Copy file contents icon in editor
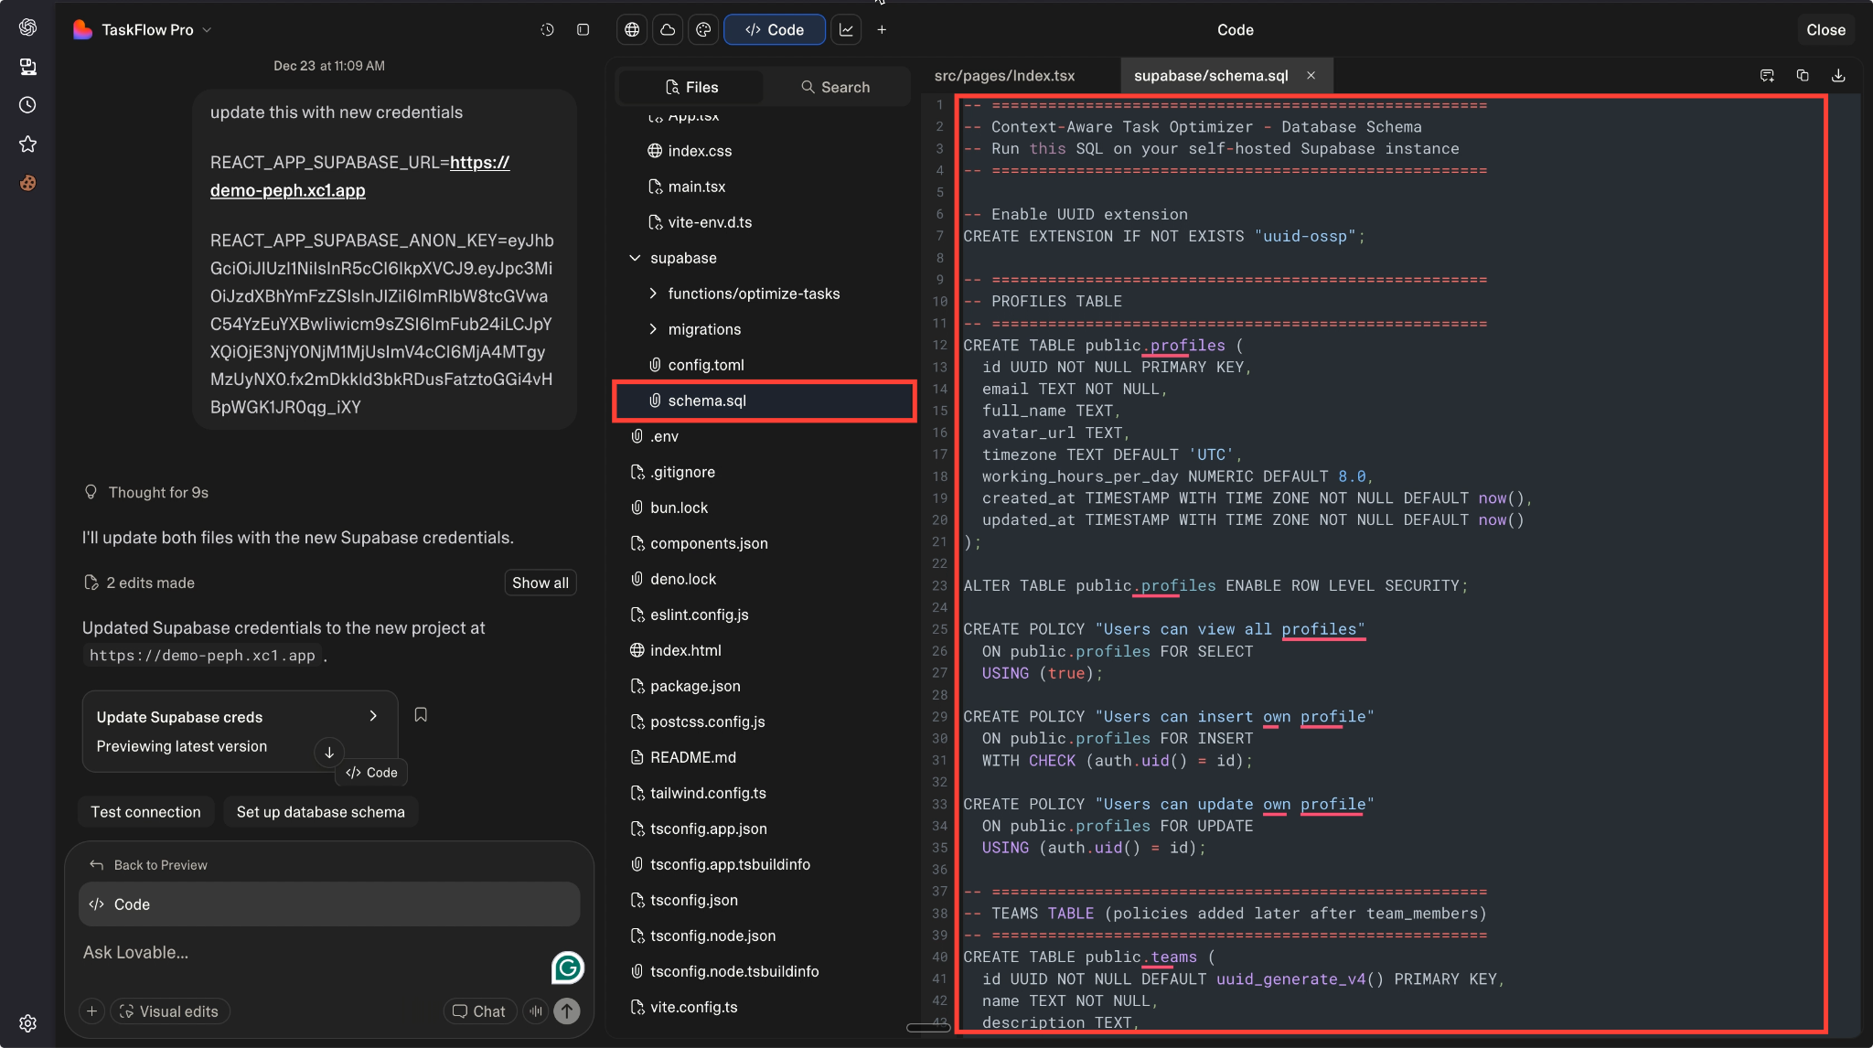1873x1048 pixels. [1803, 75]
